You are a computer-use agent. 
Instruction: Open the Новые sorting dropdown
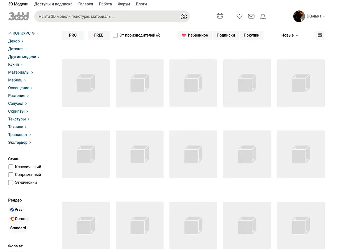pos(289,35)
